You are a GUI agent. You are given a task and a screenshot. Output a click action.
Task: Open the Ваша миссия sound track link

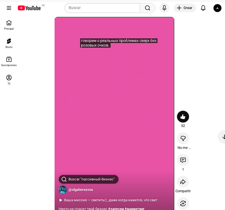click(108, 200)
